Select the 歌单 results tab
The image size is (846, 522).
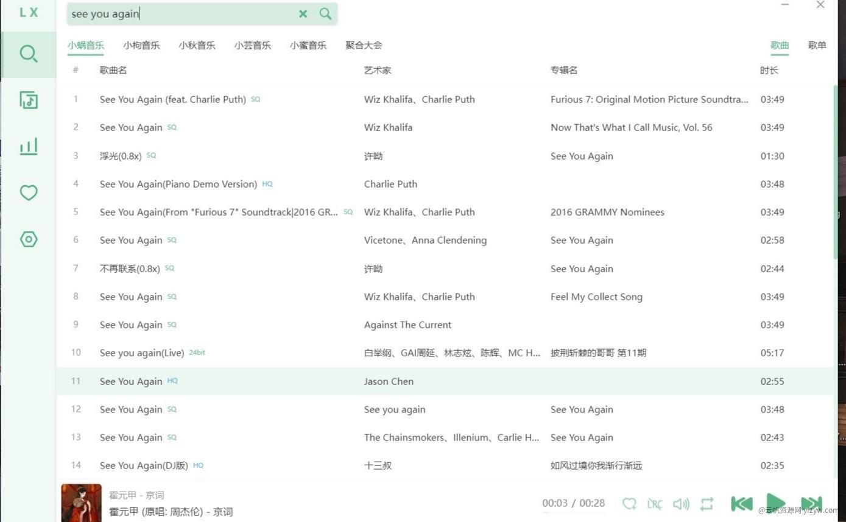coord(817,45)
